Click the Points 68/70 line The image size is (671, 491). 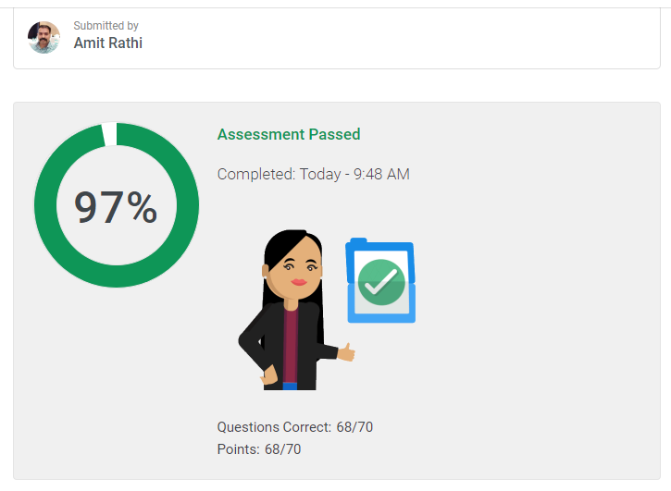pos(259,449)
